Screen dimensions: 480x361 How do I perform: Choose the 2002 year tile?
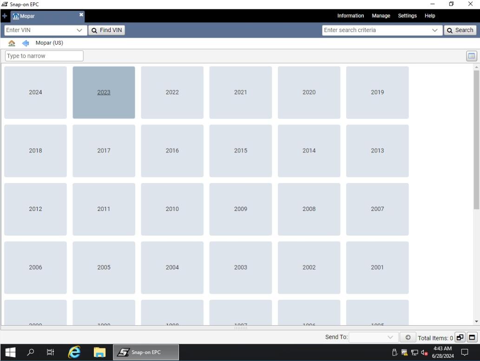[309, 268]
